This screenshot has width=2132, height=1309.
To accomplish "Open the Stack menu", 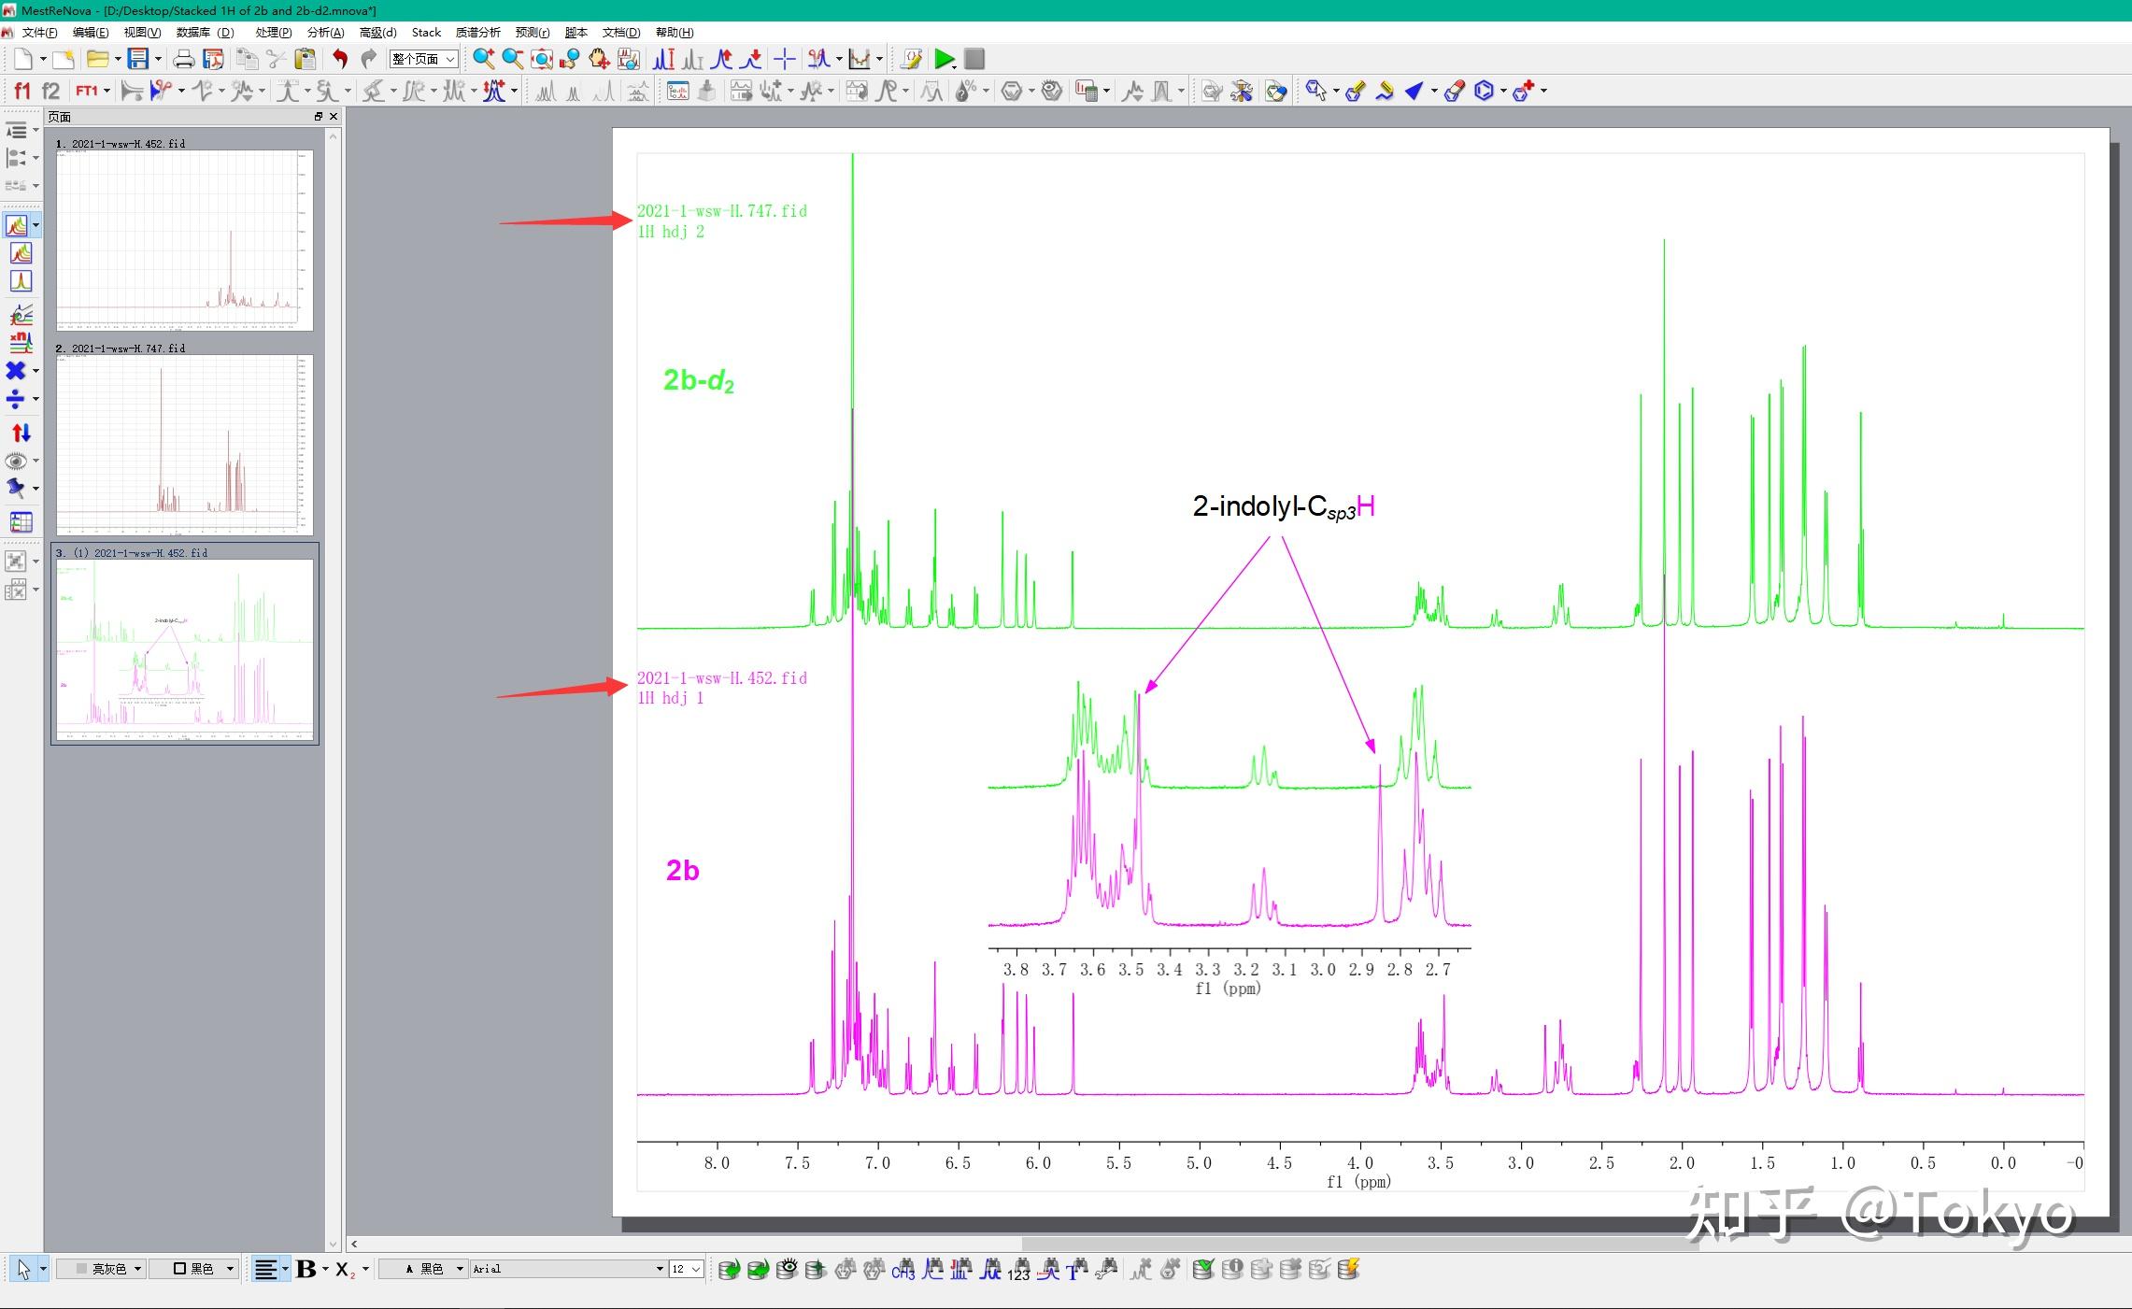I will (x=426, y=33).
